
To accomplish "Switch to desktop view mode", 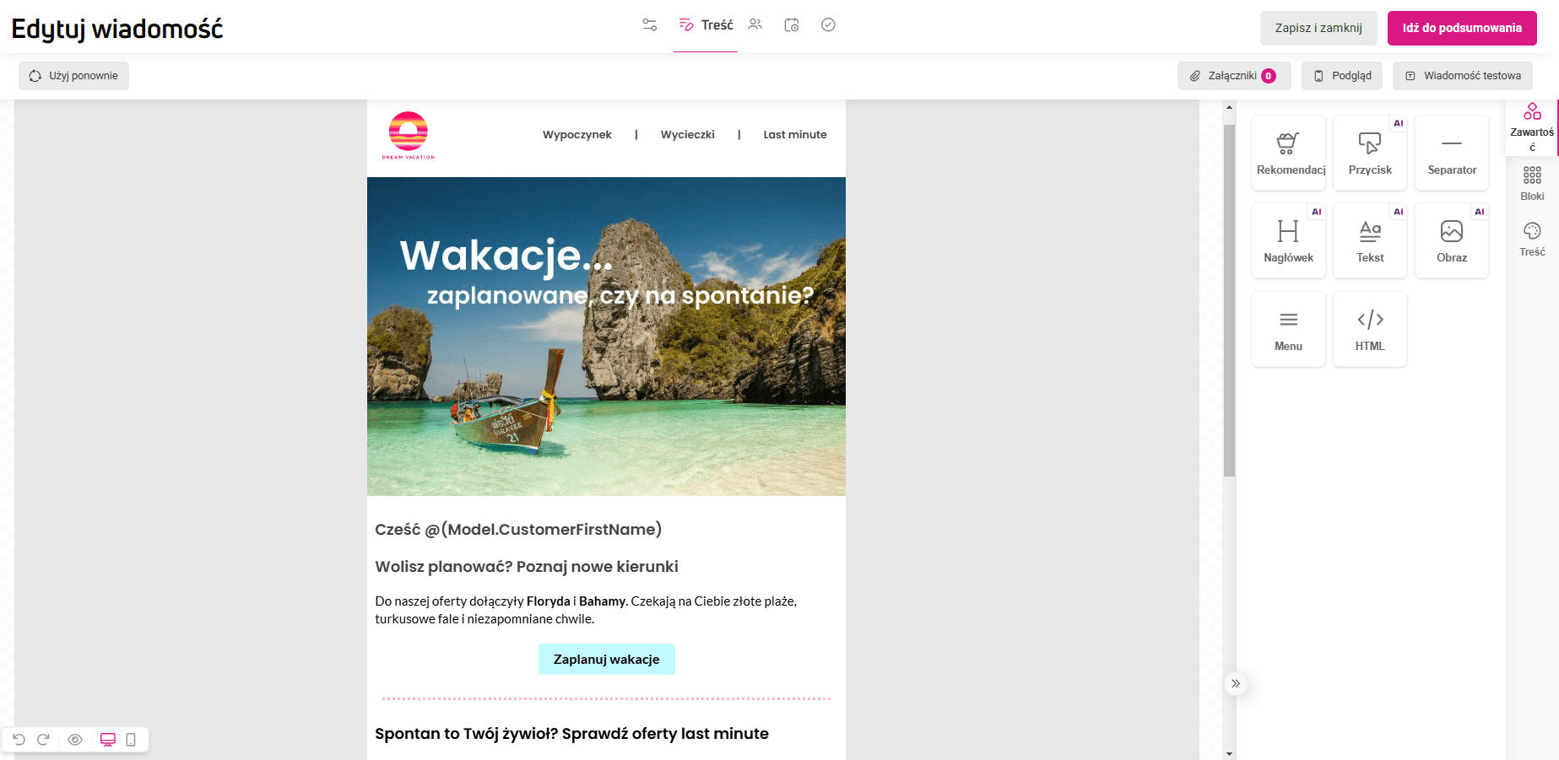I will [x=108, y=740].
